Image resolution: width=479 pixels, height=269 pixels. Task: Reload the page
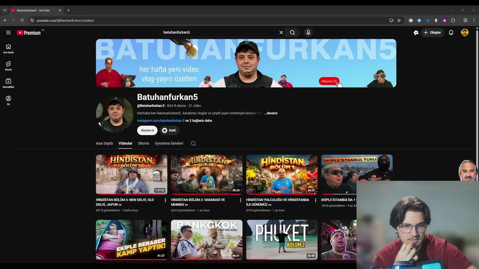coord(22,21)
